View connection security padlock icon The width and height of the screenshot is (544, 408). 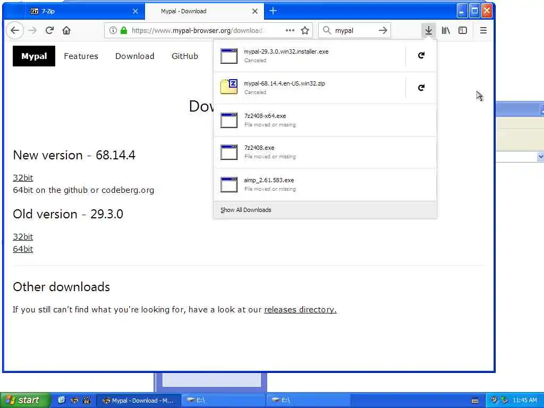tap(123, 30)
